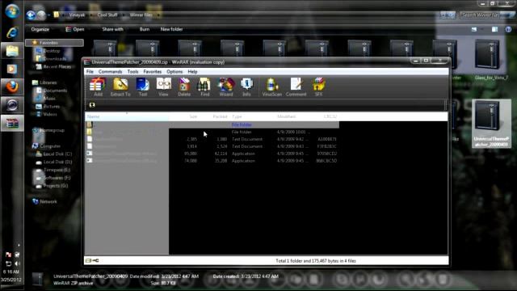Image resolution: width=517 pixels, height=291 pixels.
Task: Open the Windows Start orb
Action: [12, 11]
